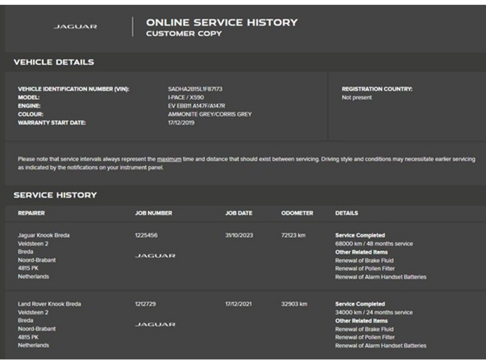Select the Job Number column header
The height and width of the screenshot is (364, 486).
(153, 213)
